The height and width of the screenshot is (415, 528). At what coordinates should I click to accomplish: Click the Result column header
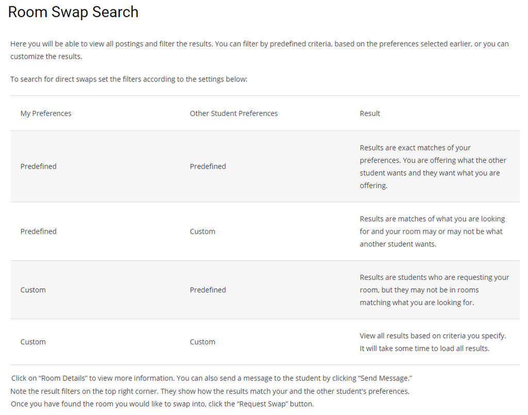tap(370, 113)
